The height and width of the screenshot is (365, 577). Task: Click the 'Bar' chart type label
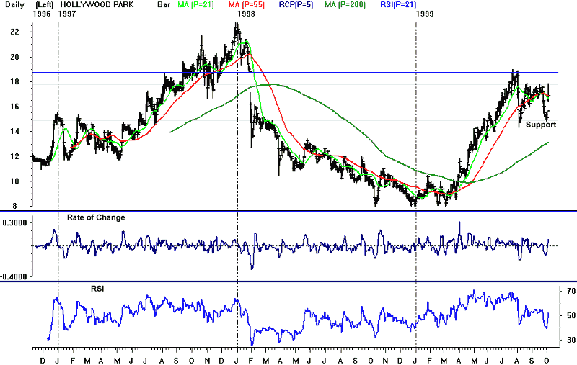point(164,5)
